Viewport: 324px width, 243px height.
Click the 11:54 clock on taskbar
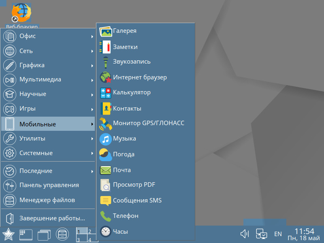305,231
